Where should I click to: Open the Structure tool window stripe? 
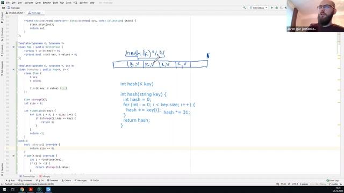click(2, 34)
